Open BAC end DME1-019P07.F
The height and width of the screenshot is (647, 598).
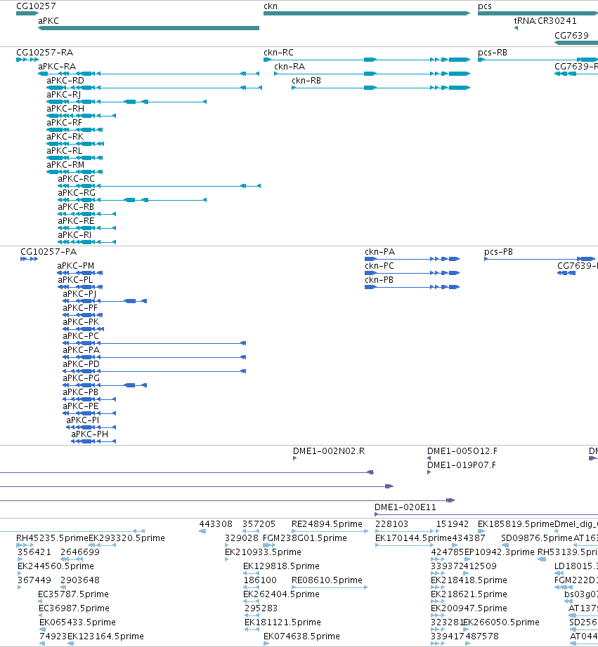[462, 465]
